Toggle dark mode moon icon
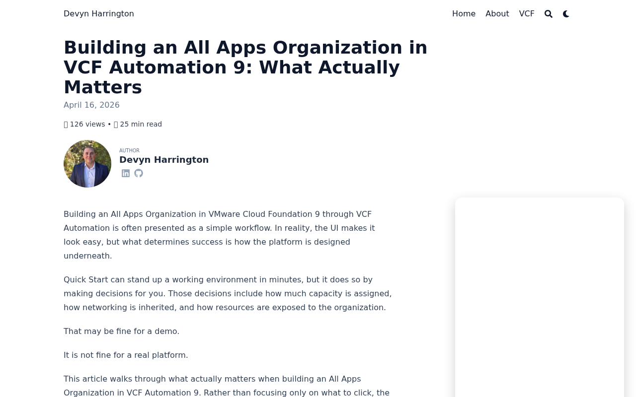The image size is (636, 397). [x=566, y=14]
